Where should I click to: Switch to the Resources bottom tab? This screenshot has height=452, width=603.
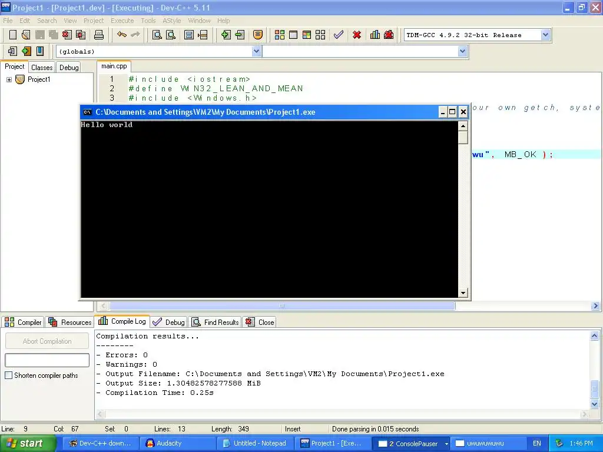[69, 322]
